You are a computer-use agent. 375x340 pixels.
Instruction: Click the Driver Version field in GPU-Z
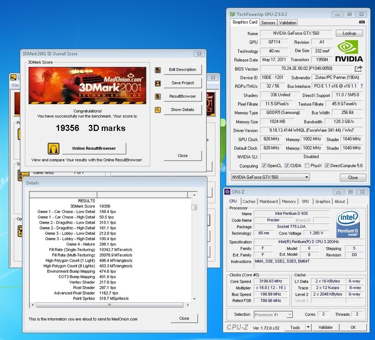coord(311,130)
